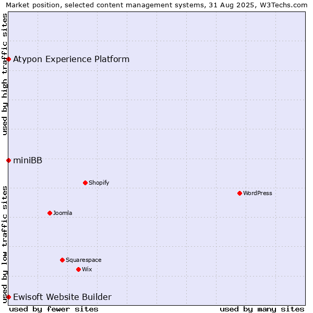The image size is (313, 313).
Task: Click the Wix red data point
Action: point(78,270)
